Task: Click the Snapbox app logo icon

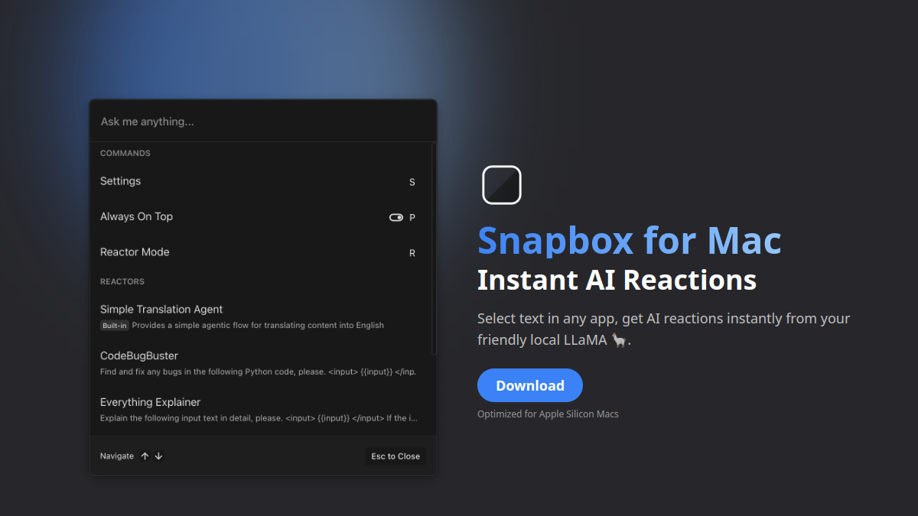Action: (502, 185)
